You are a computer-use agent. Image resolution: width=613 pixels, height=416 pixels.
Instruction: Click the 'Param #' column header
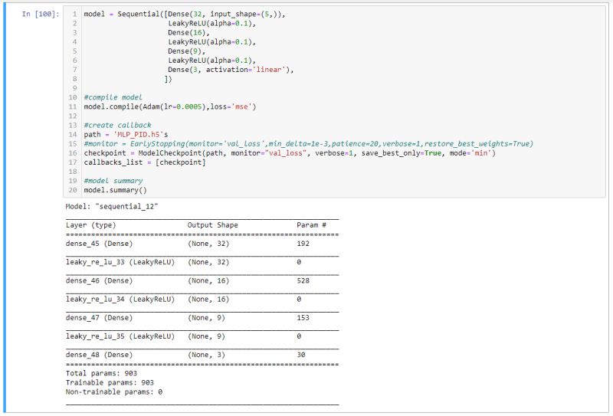point(312,225)
